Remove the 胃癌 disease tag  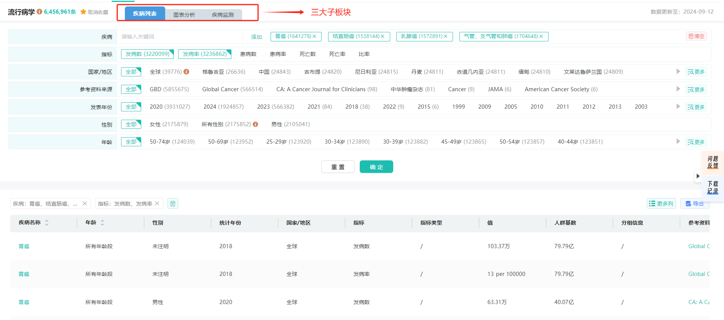[x=314, y=36]
